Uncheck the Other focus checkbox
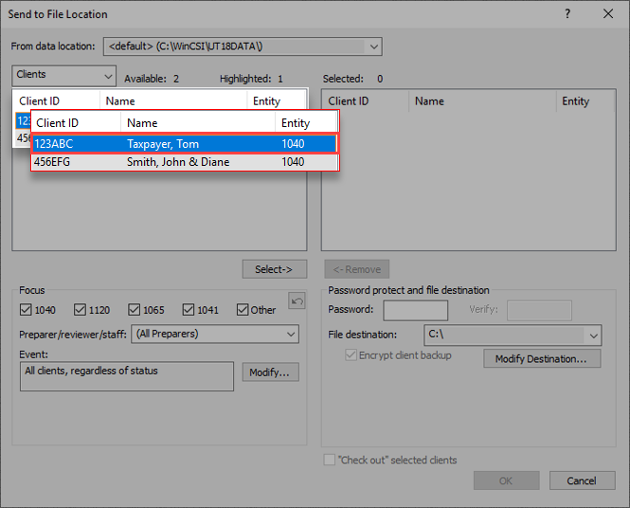Image resolution: width=630 pixels, height=508 pixels. tap(243, 310)
